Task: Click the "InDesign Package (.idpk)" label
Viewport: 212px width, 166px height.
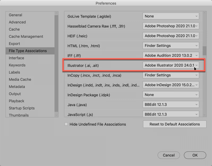Action: click(89, 95)
